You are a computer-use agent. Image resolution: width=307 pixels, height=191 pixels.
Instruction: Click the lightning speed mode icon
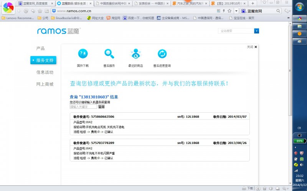(224, 11)
